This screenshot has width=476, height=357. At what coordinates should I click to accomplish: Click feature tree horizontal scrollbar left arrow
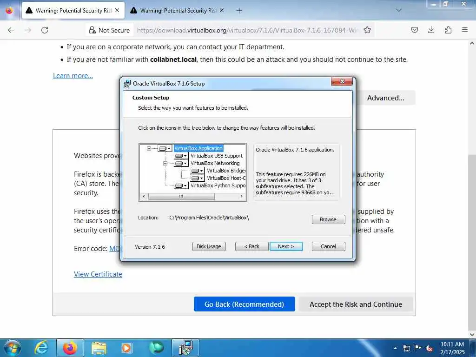(x=144, y=197)
